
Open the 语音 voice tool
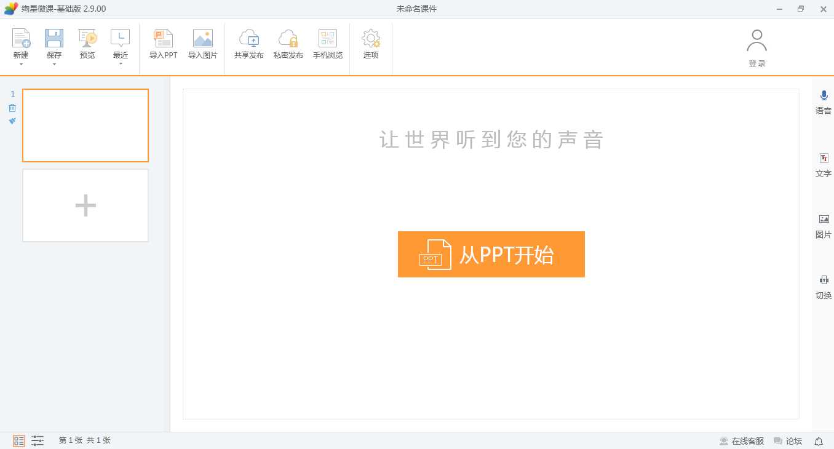pyautogui.click(x=824, y=103)
